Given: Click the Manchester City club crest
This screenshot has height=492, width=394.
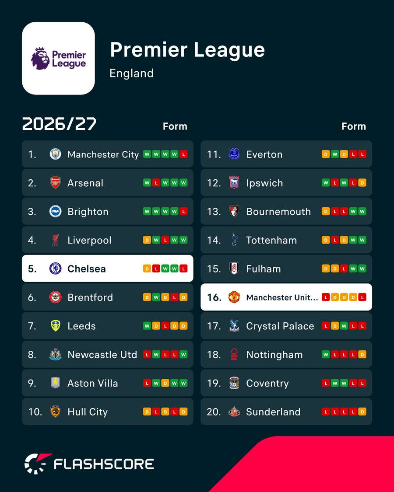Looking at the screenshot, I should point(55,154).
